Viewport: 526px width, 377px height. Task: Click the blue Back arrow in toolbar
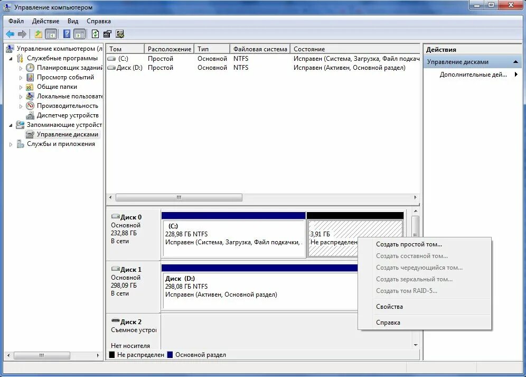10,34
